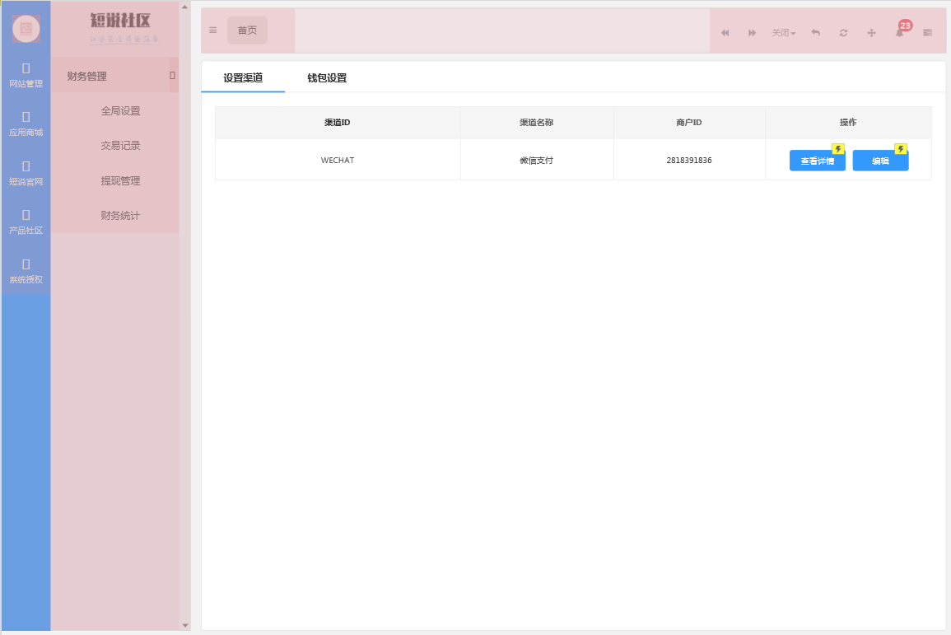Open the 全局设置 menu item

[x=120, y=111]
